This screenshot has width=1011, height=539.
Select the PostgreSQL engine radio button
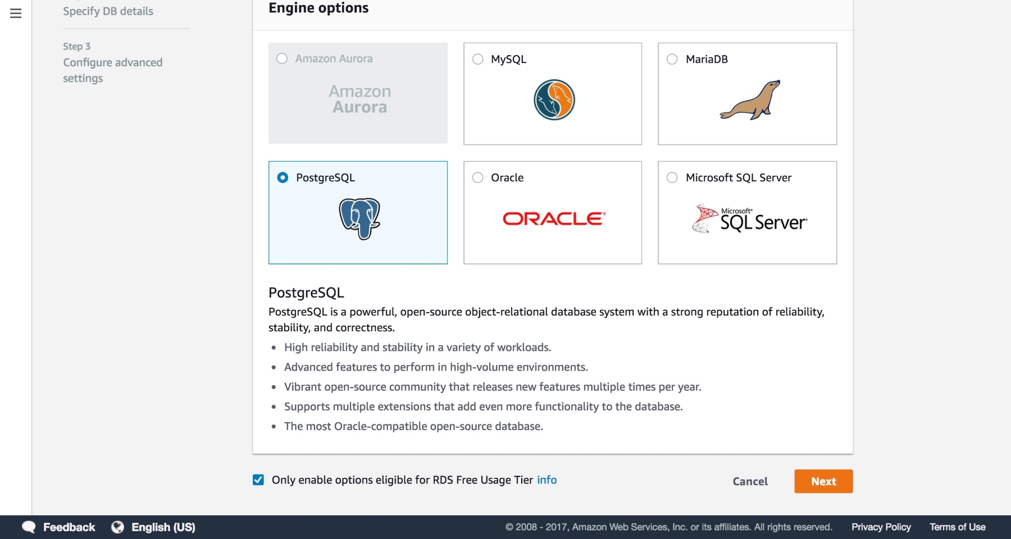[283, 177]
